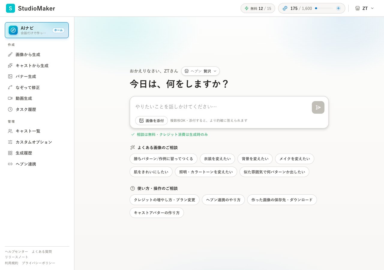384x270 pixels.
Task: View タスク履歴 in the sidebar
Action: (x=37, y=109)
